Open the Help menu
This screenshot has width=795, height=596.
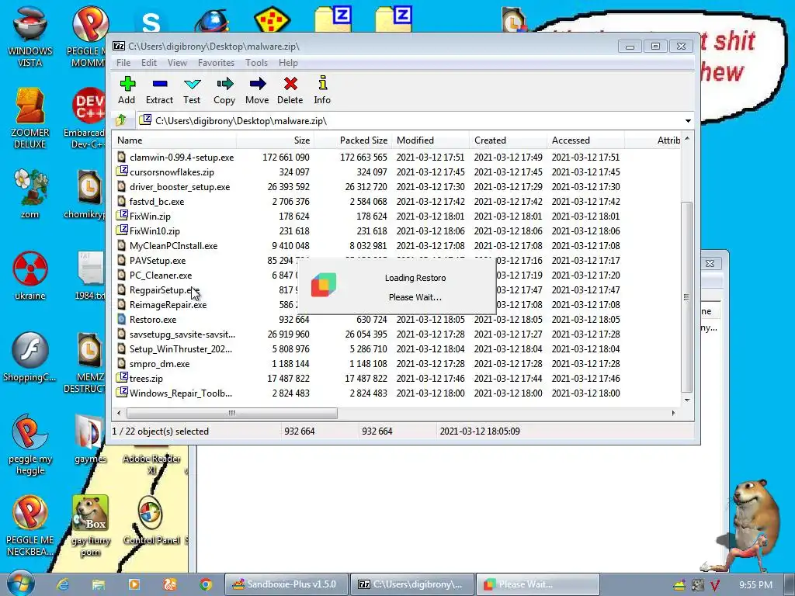click(288, 63)
